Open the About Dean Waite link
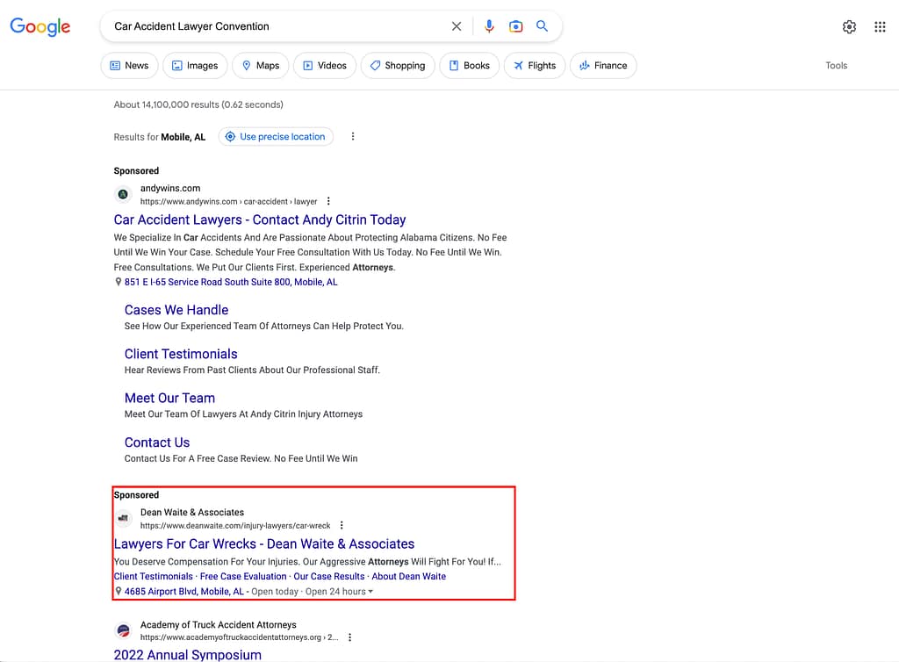 tap(409, 577)
